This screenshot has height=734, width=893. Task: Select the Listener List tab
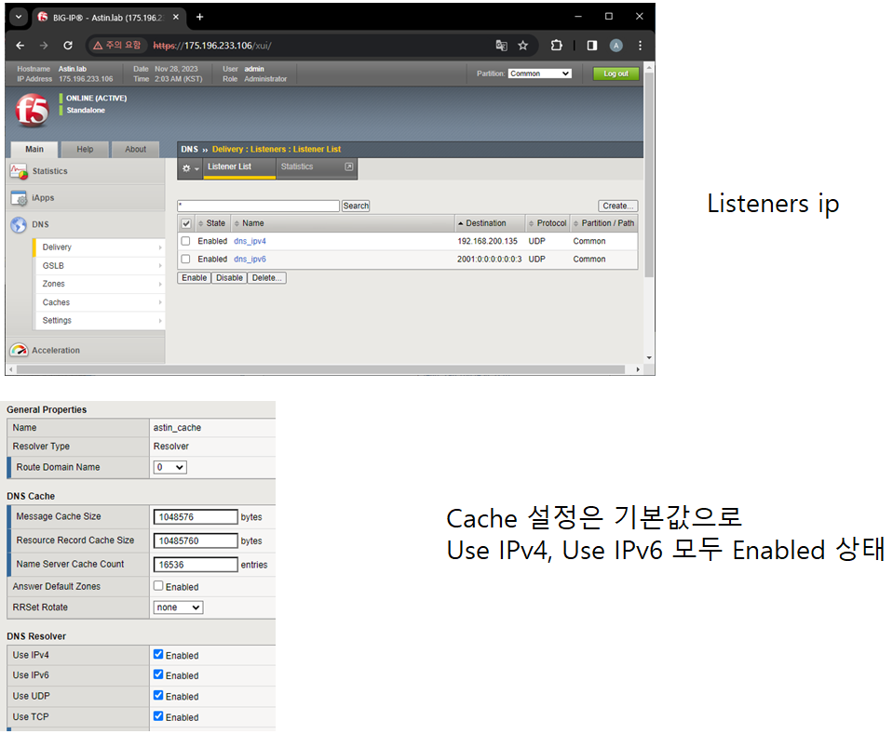tap(239, 167)
